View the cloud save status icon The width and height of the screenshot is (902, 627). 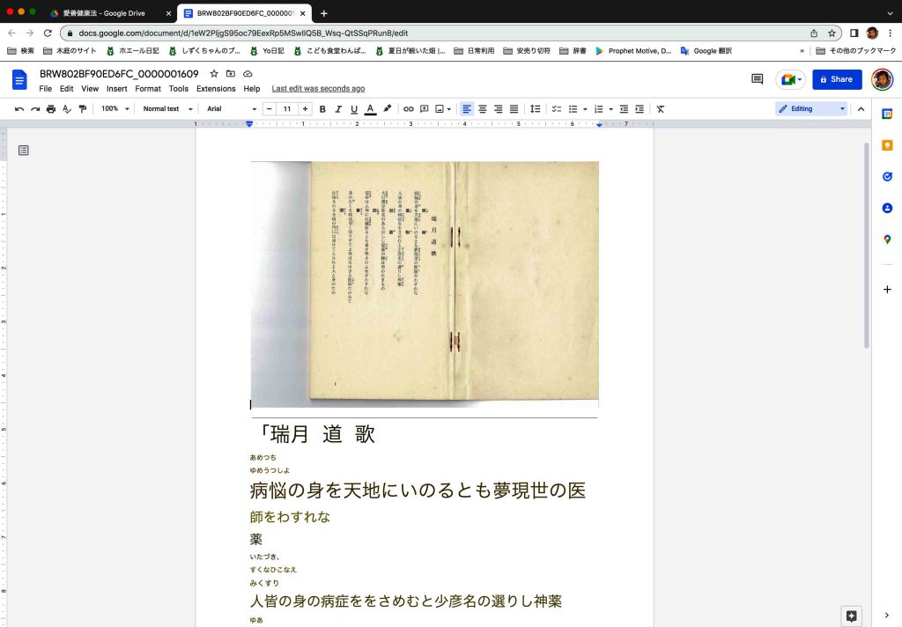point(248,74)
